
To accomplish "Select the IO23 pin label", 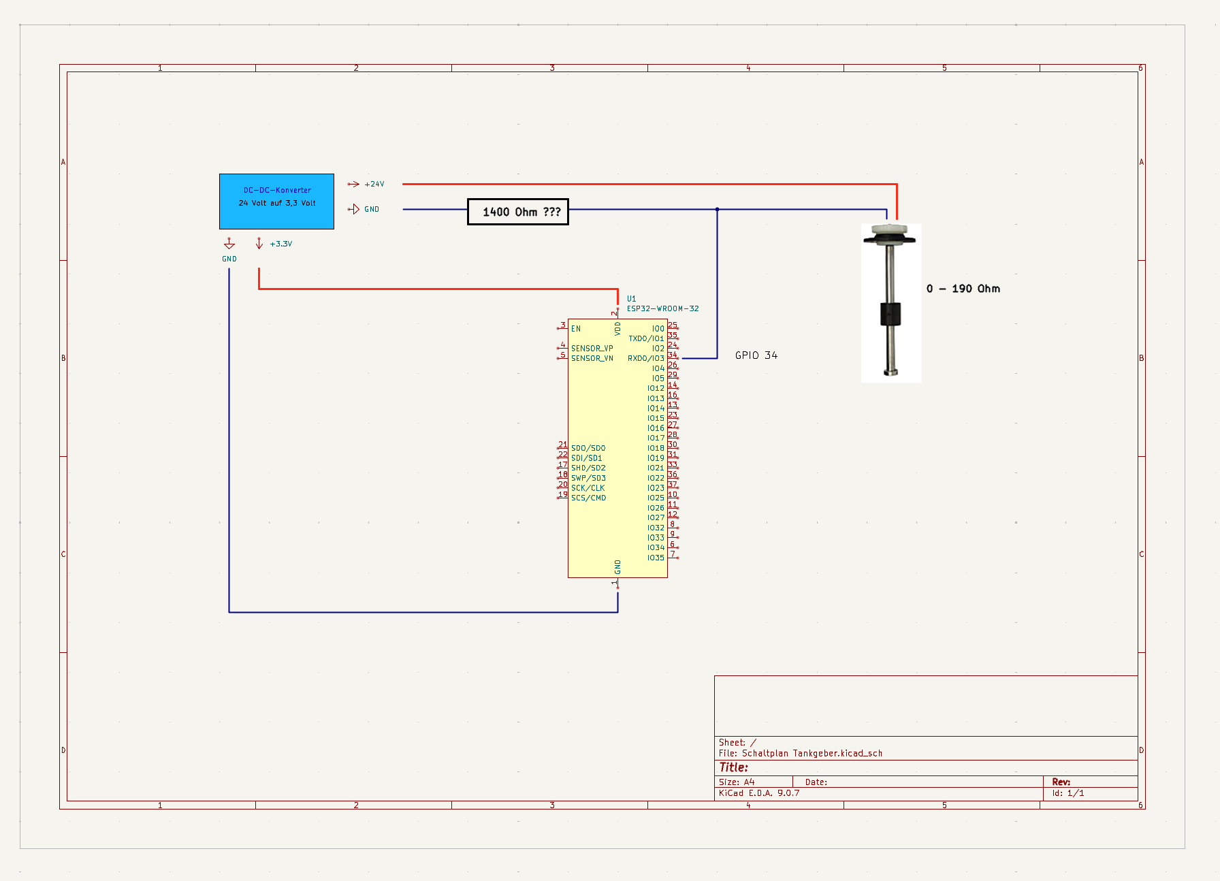I will point(656,488).
